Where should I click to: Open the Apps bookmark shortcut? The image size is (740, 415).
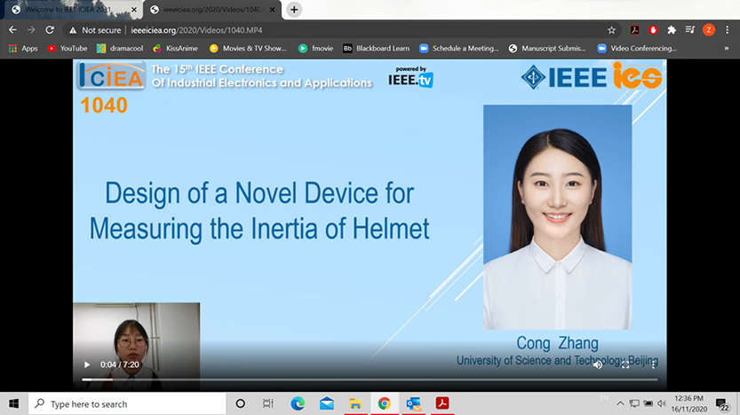coord(23,48)
